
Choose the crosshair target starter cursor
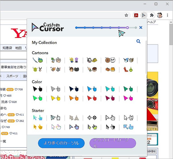92,118
